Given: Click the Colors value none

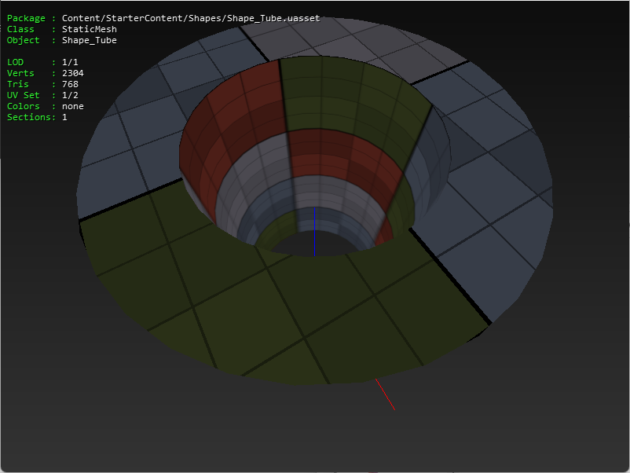Looking at the screenshot, I should point(73,106).
